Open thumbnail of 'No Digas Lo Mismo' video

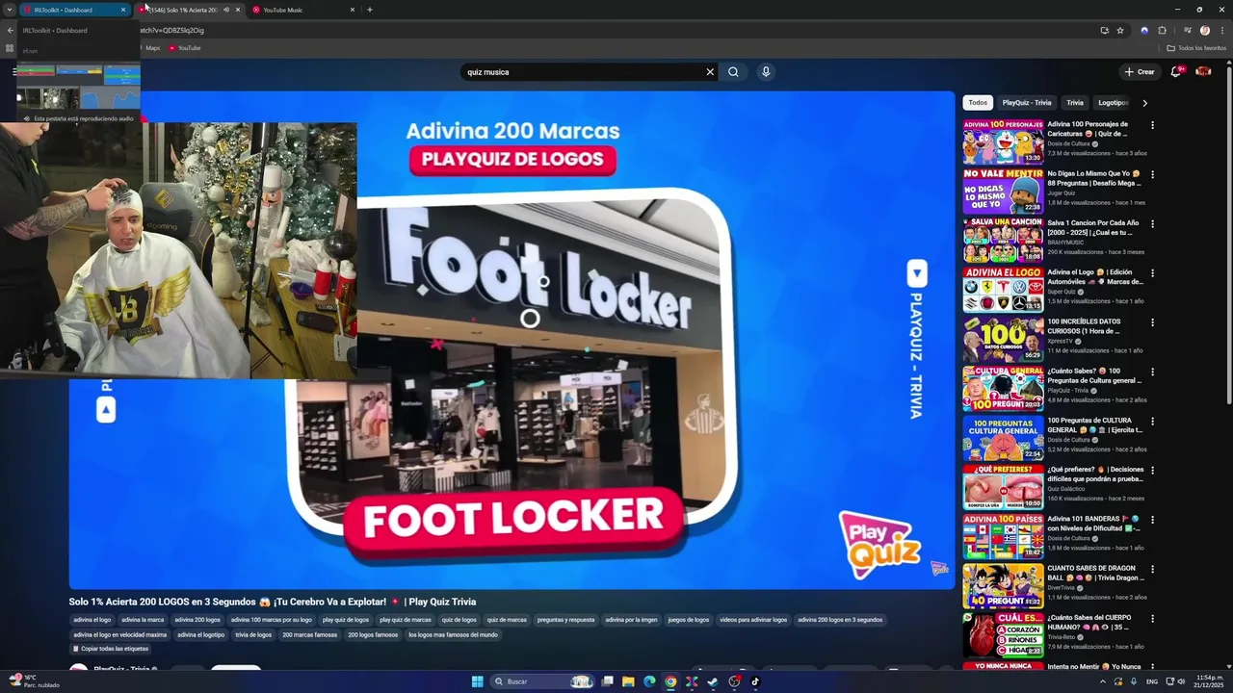point(1003,192)
